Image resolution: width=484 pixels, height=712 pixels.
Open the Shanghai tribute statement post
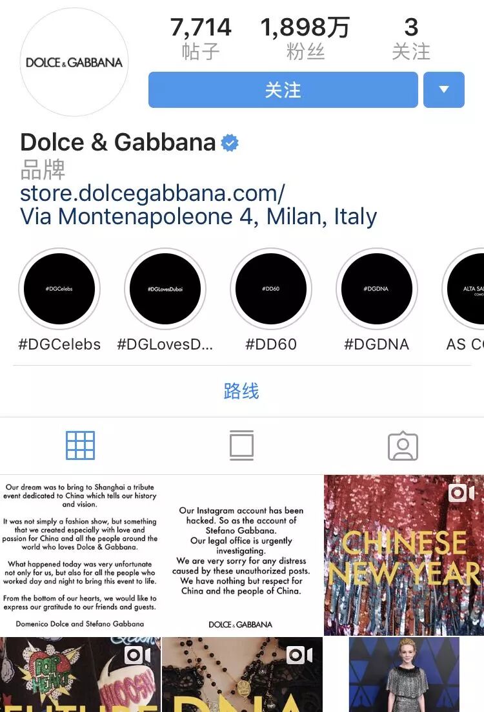click(80, 555)
